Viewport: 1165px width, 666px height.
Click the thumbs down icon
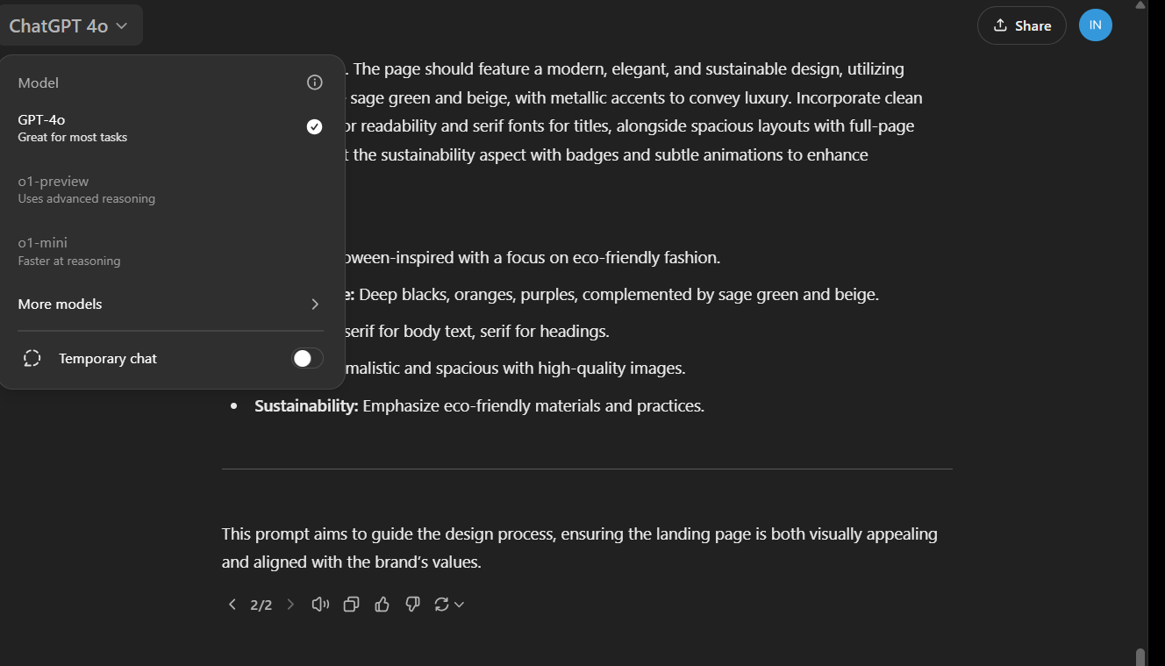(x=412, y=604)
